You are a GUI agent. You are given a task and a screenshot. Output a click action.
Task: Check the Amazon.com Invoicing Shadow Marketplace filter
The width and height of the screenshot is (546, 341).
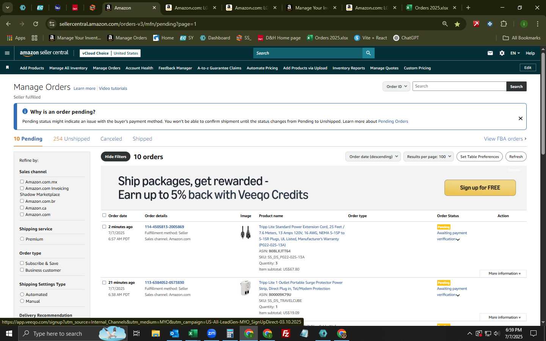(22, 188)
